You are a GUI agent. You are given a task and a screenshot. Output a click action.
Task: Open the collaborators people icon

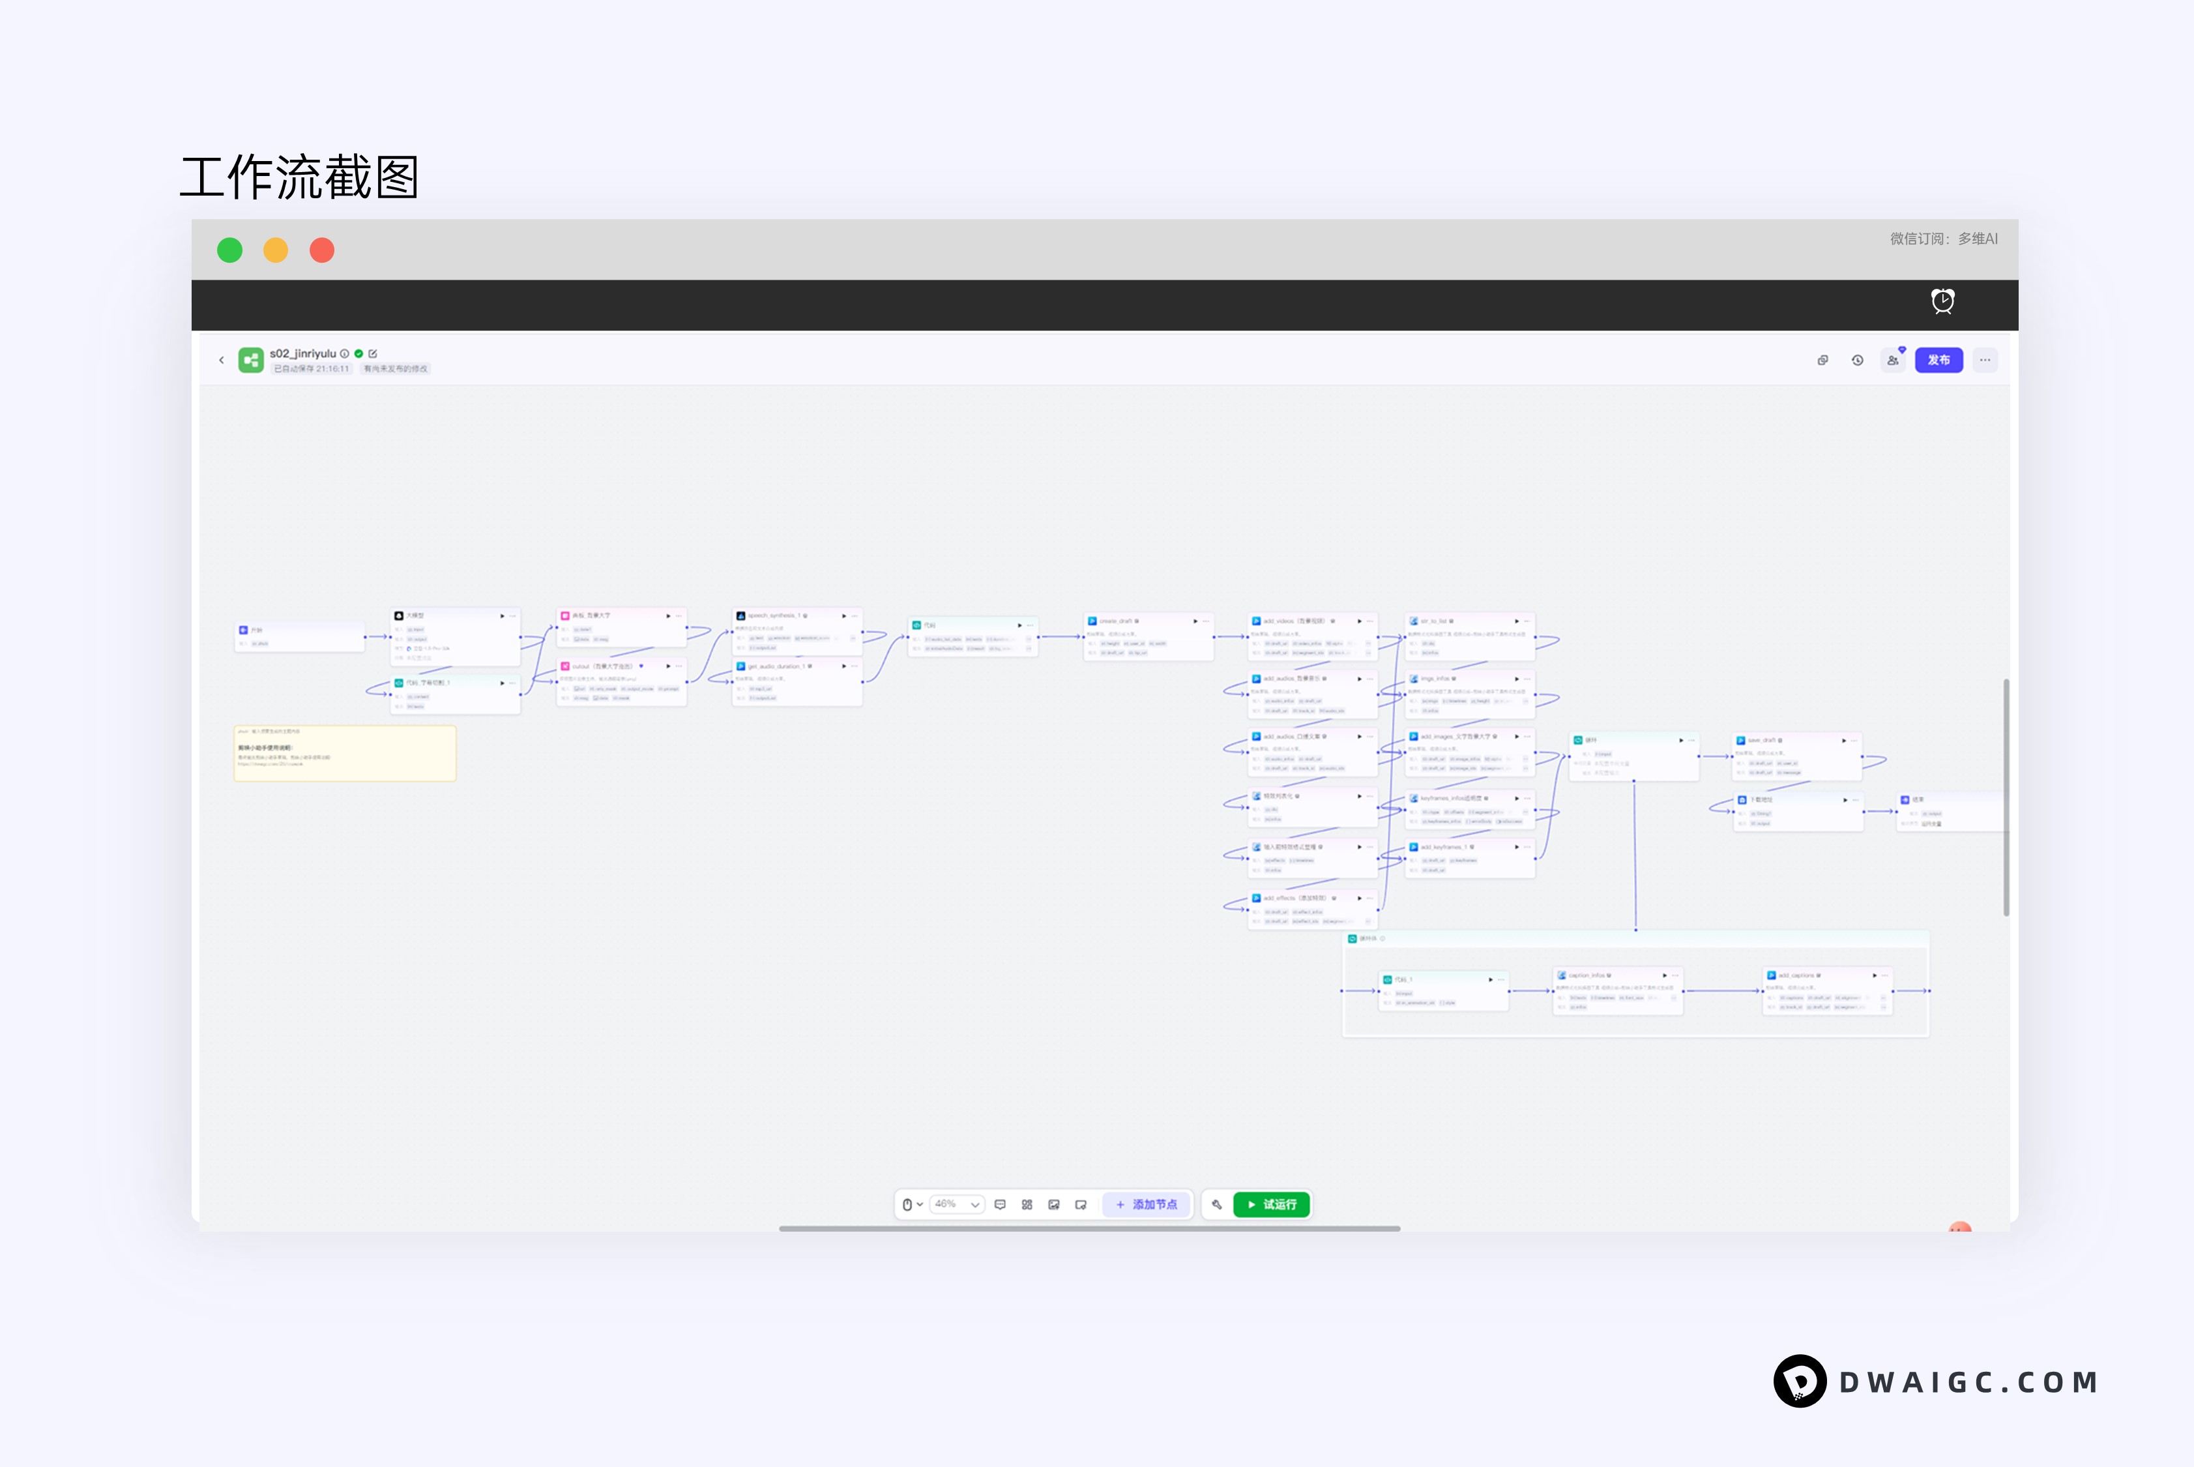coord(1893,360)
